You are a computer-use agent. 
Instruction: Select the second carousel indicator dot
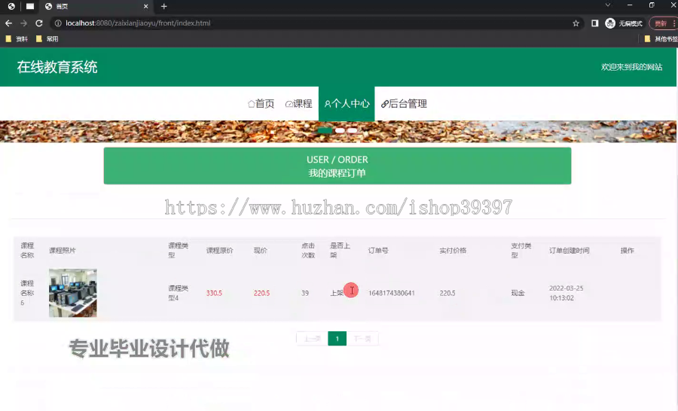[340, 130]
